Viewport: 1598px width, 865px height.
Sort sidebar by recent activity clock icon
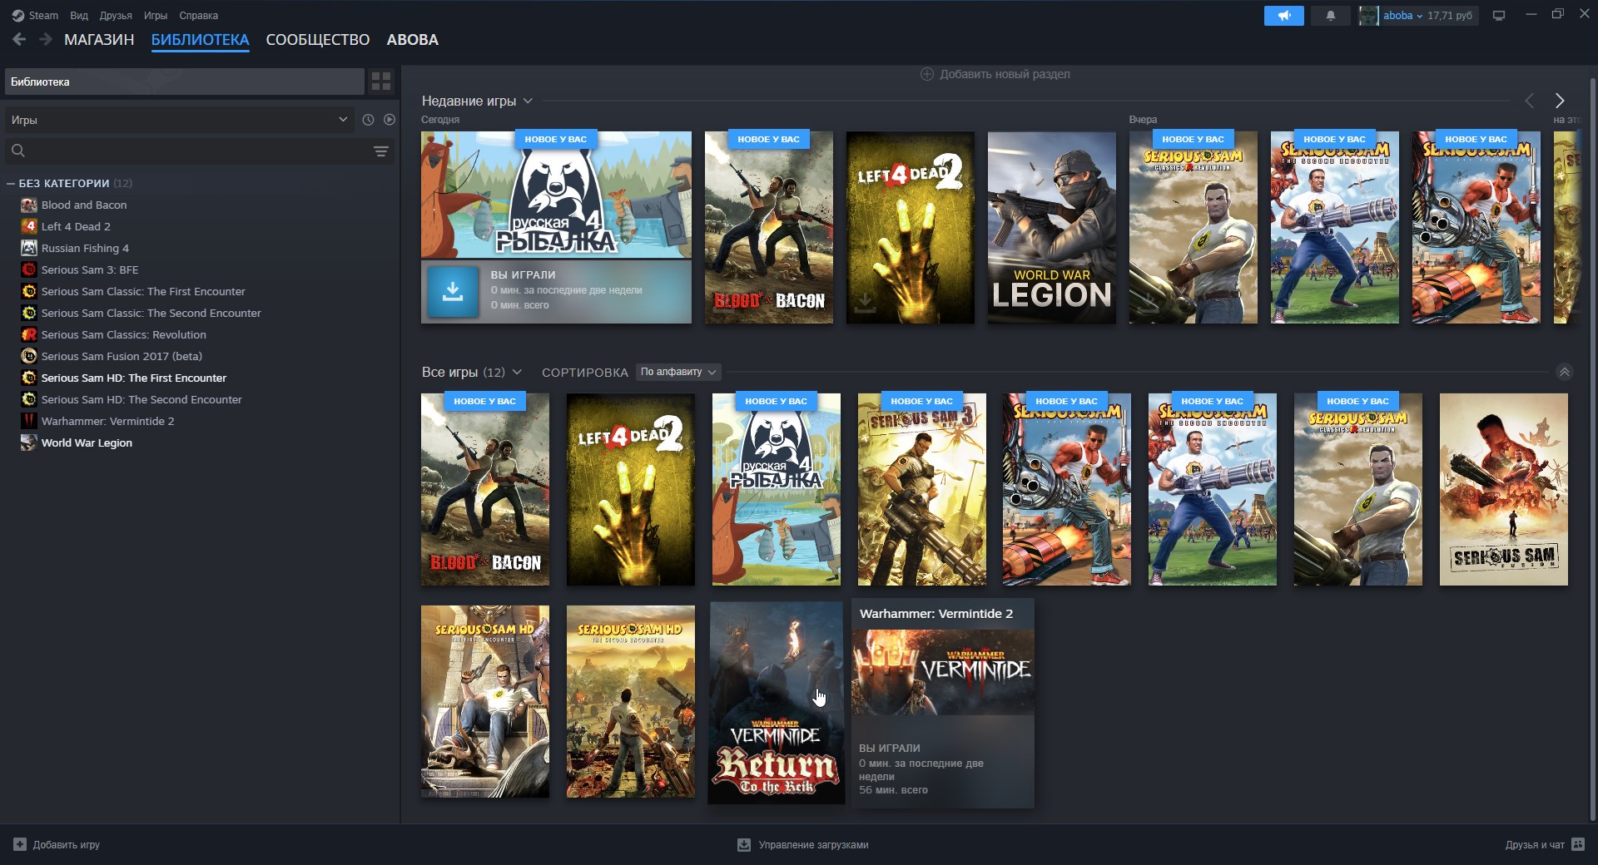click(369, 120)
